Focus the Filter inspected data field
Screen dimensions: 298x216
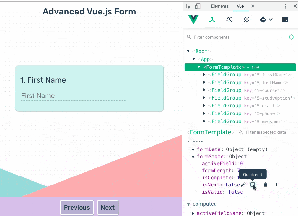[x=266, y=132]
